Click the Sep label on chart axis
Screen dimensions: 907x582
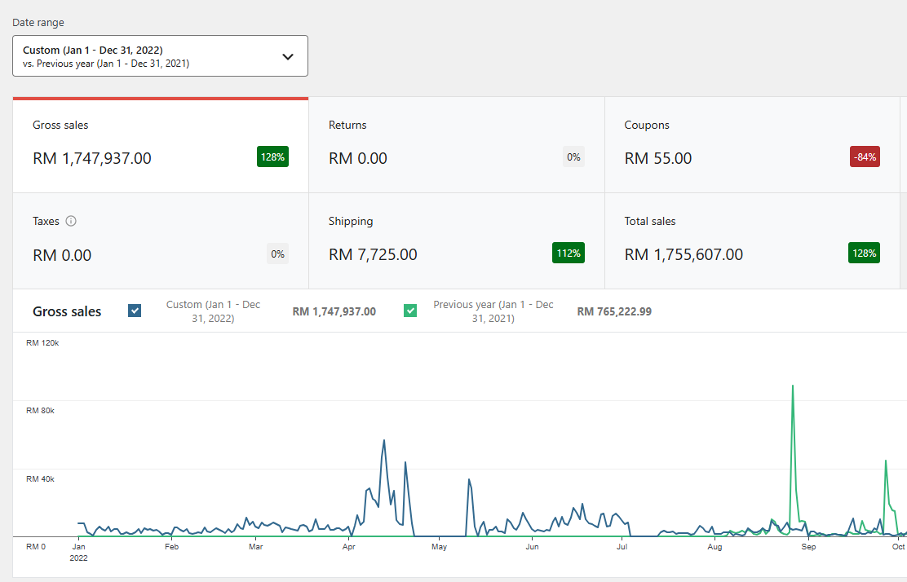click(x=808, y=547)
